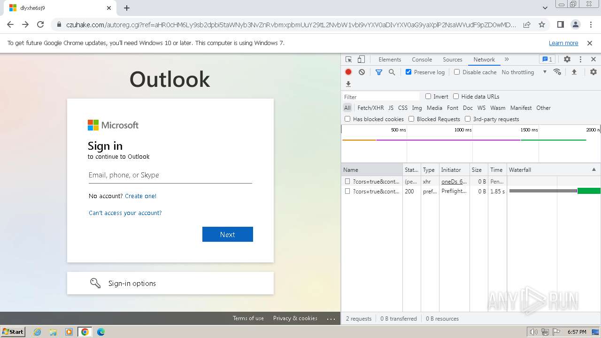
Task: Open the Learn more link
Action: (x=563, y=43)
